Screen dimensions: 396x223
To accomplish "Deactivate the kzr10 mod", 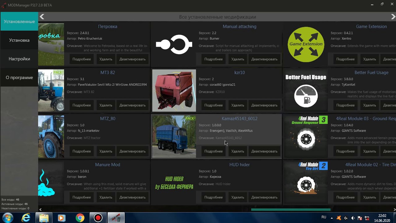I will [264, 105].
